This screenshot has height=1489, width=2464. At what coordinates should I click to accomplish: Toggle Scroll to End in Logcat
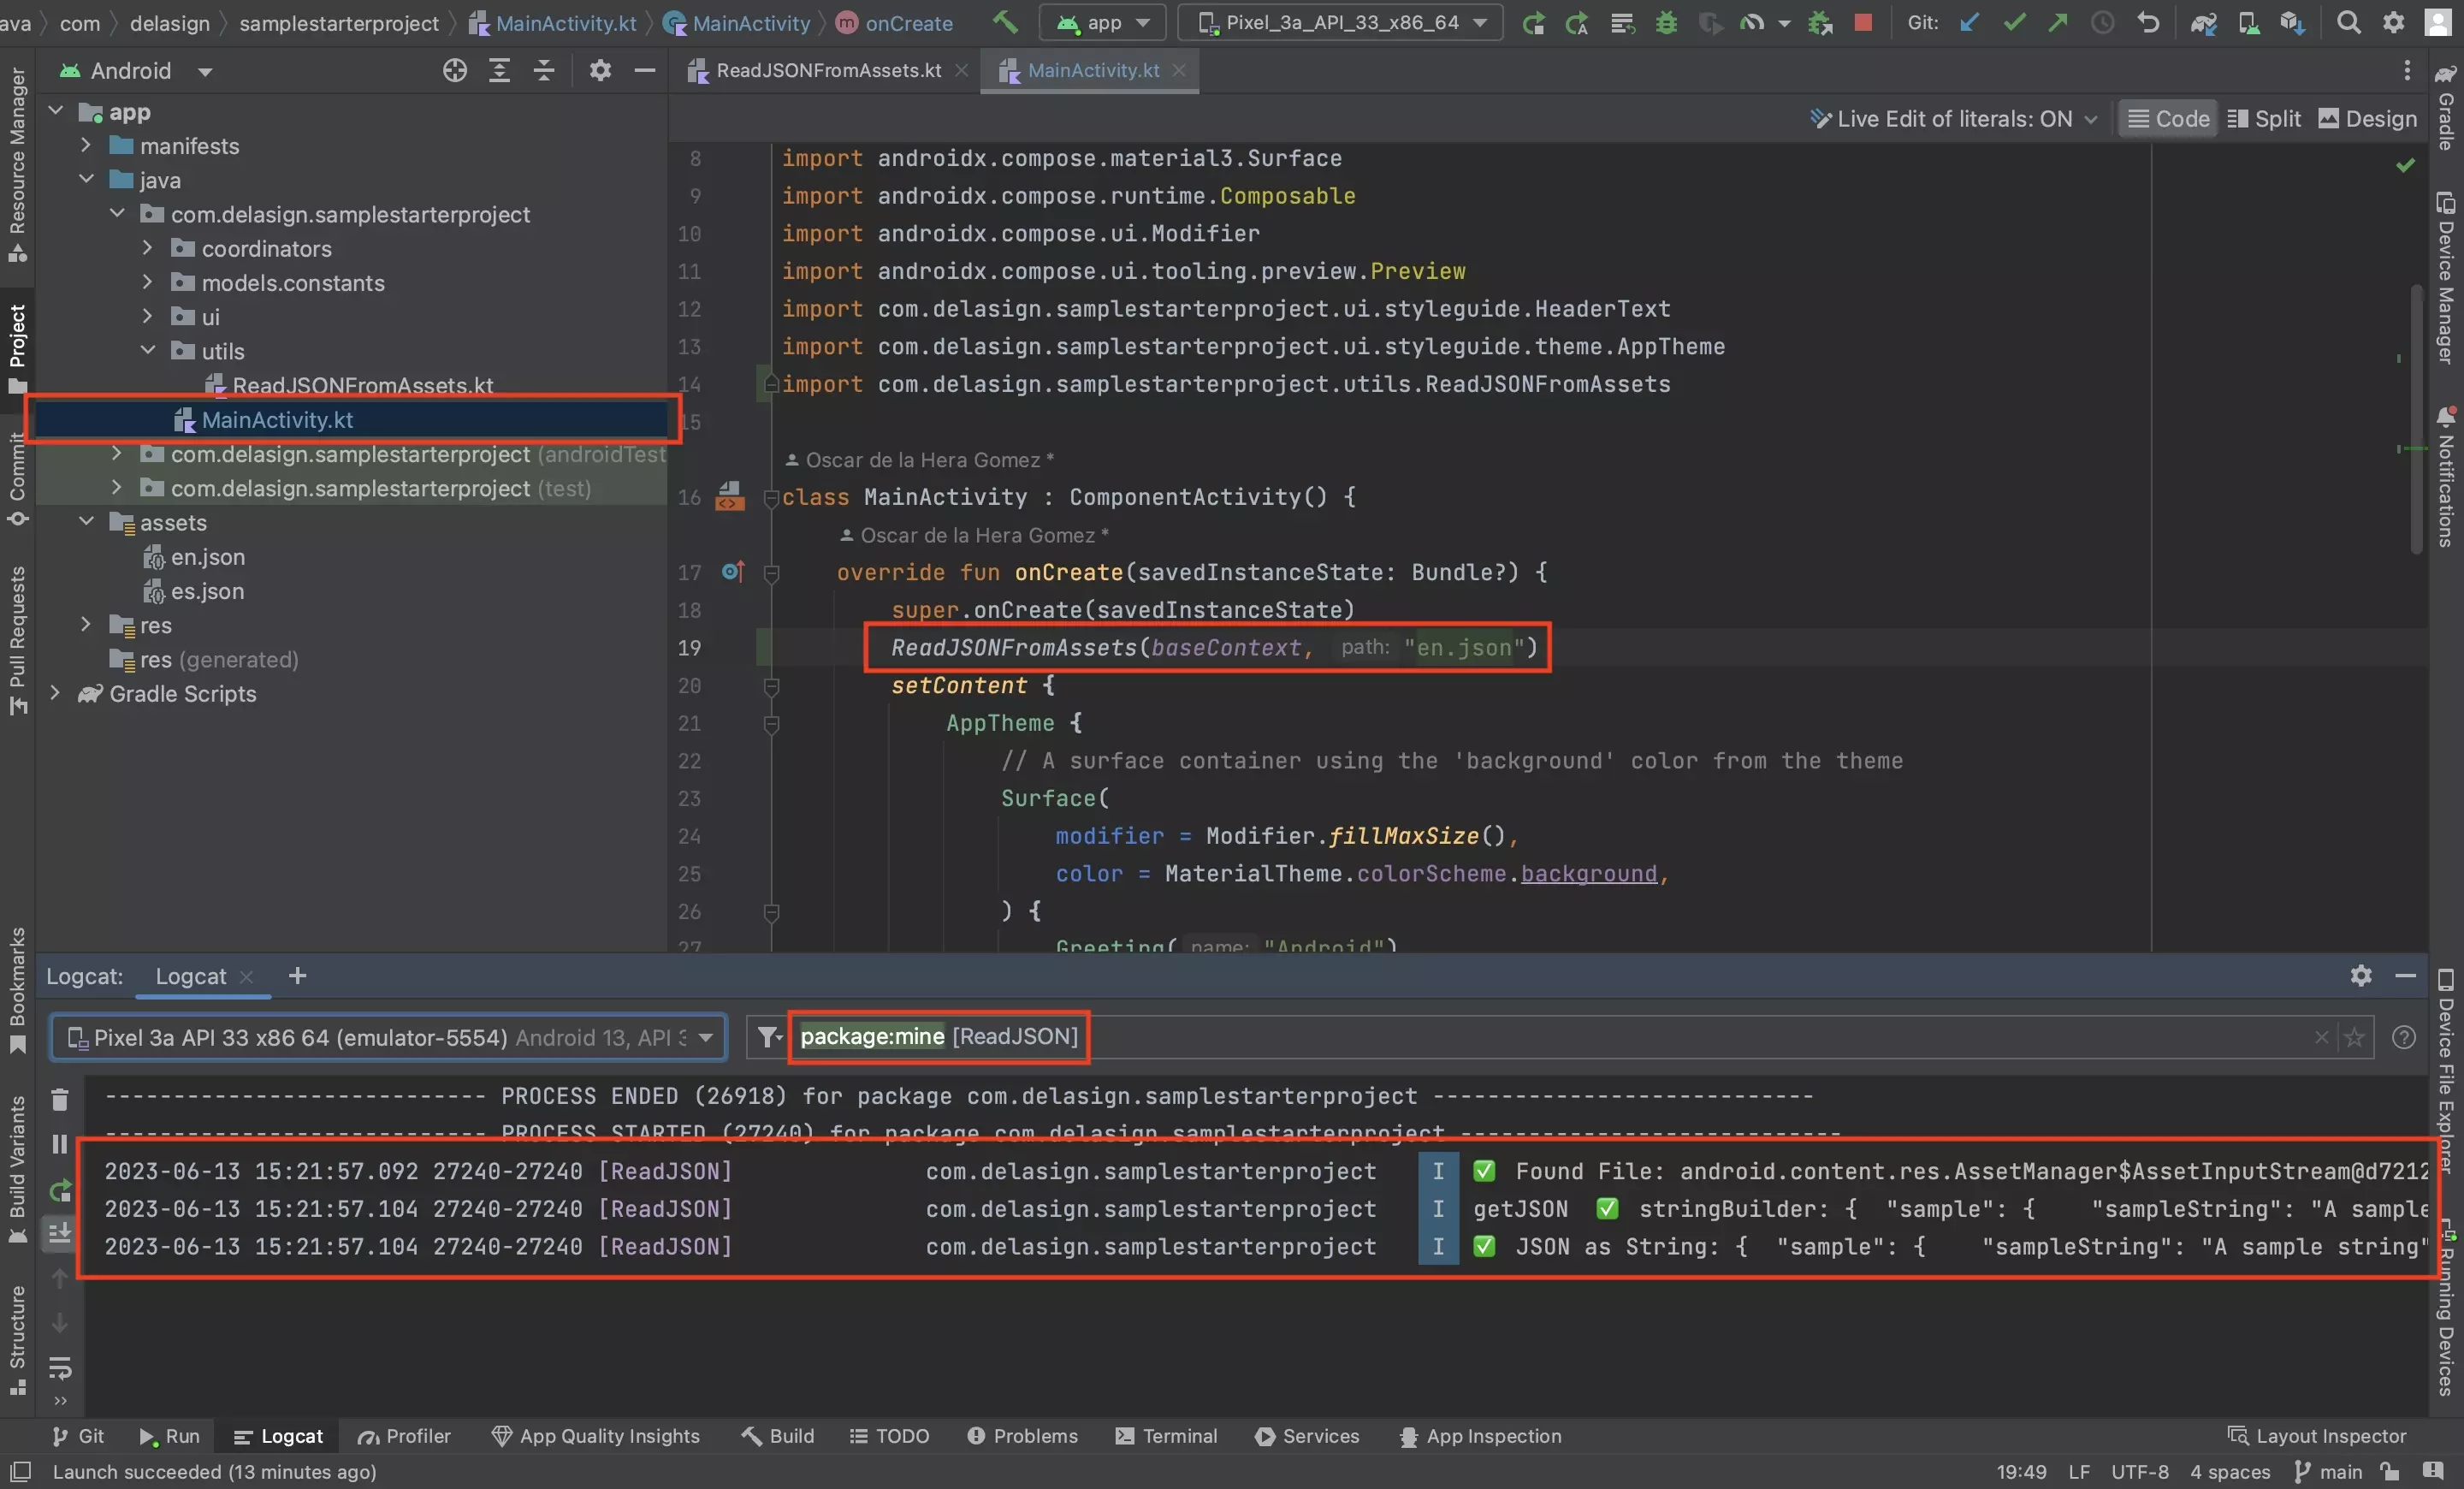click(60, 1233)
